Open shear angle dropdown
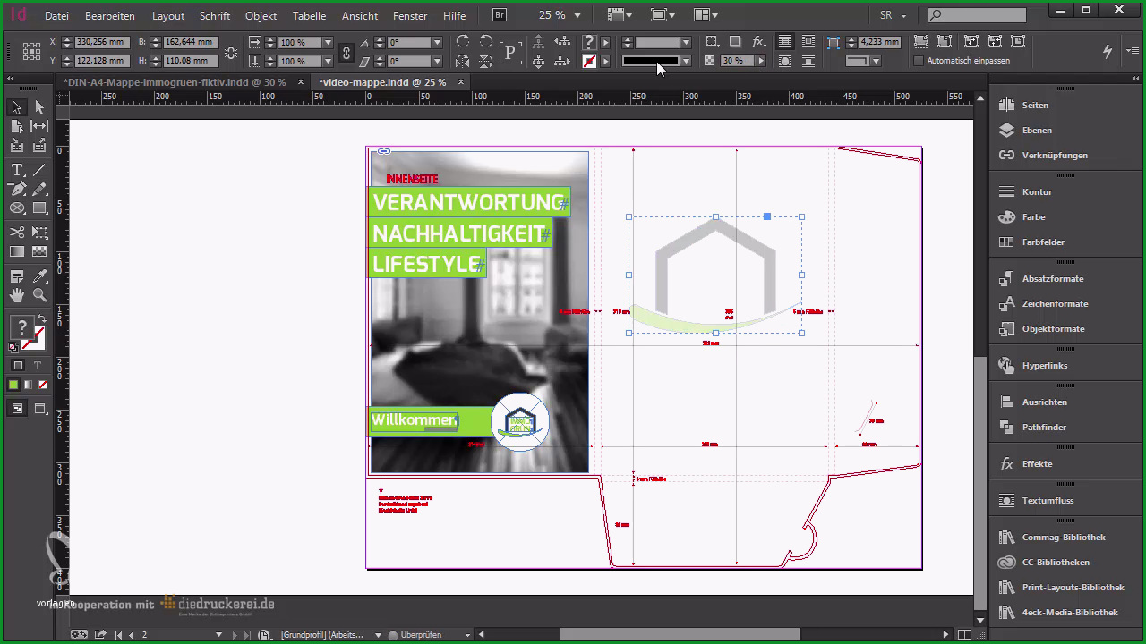Viewport: 1146px width, 644px height. point(437,61)
